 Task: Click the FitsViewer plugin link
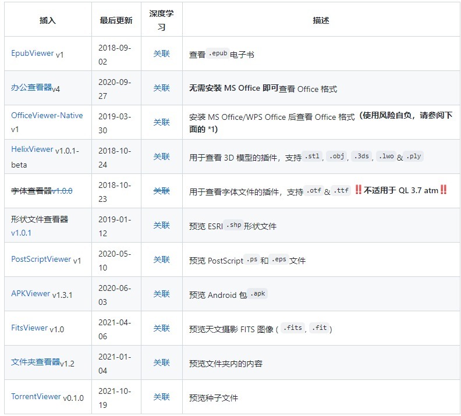(29, 328)
